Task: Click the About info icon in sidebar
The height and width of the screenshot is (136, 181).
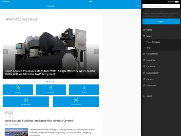Action: [144, 96]
